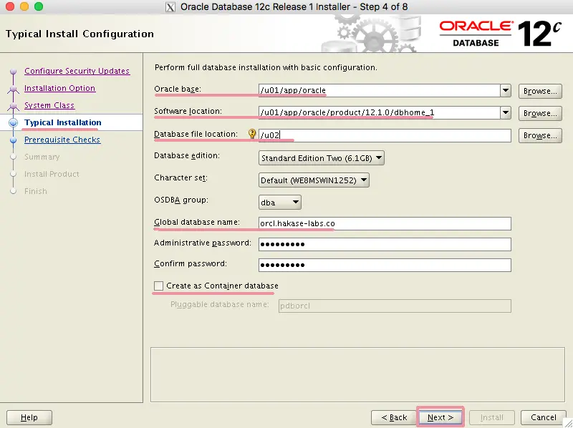The height and width of the screenshot is (428, 573).
Task: Click the hint bulb icon beside Database file location
Action: point(252,134)
